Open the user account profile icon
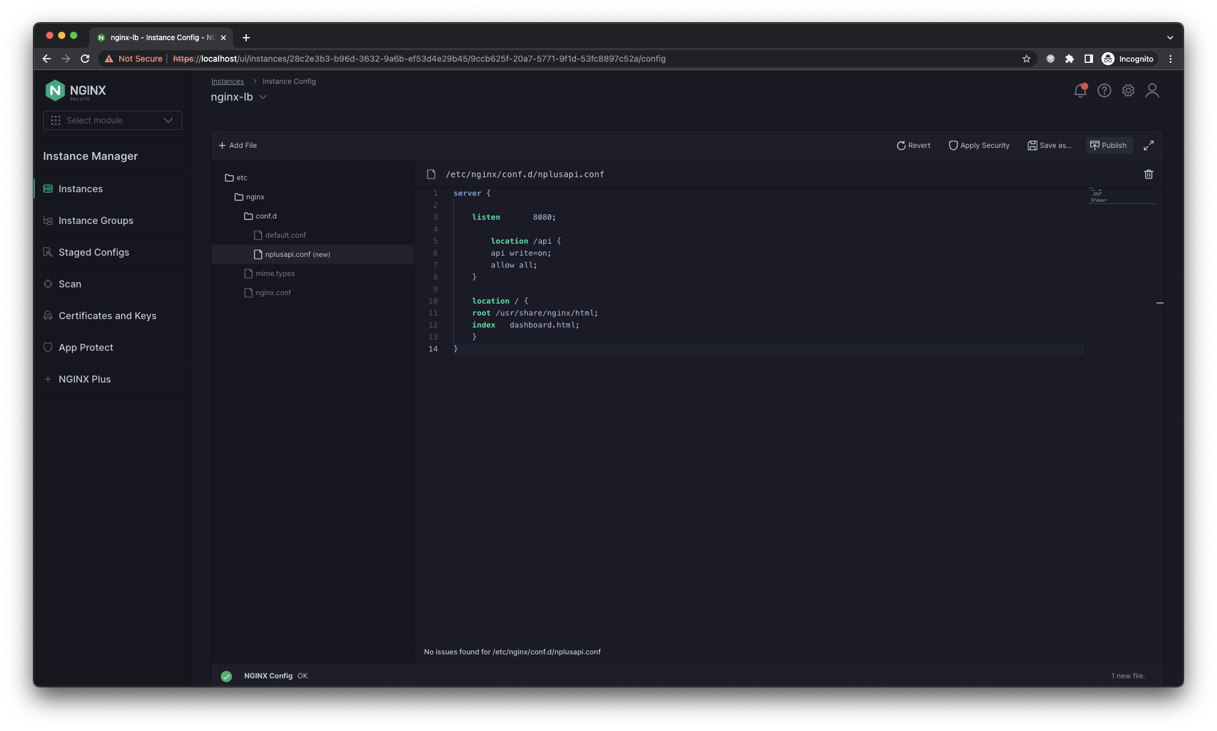 1152,90
